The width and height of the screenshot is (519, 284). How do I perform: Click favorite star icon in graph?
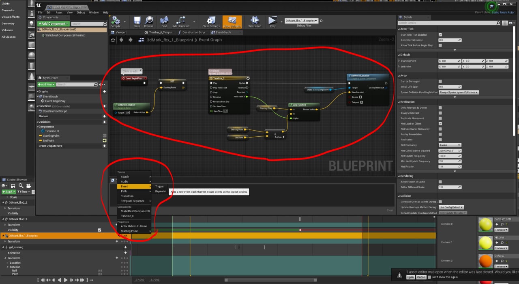[113, 40]
